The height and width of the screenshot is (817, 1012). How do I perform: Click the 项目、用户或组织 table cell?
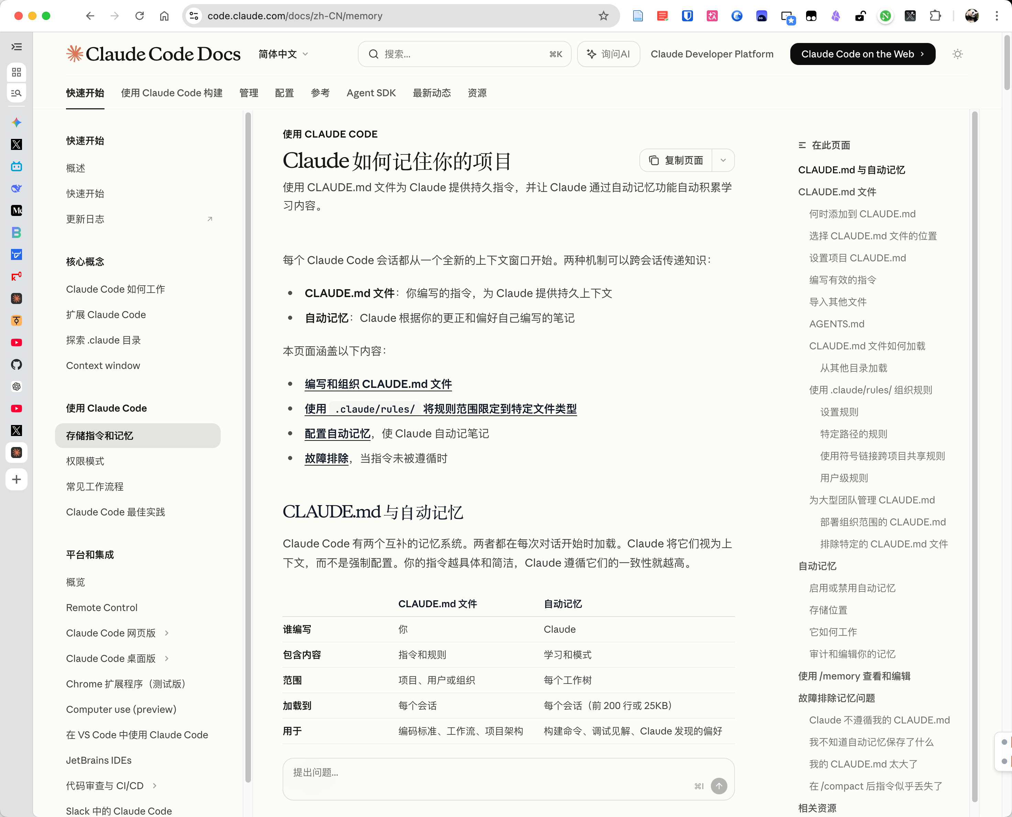tap(437, 680)
